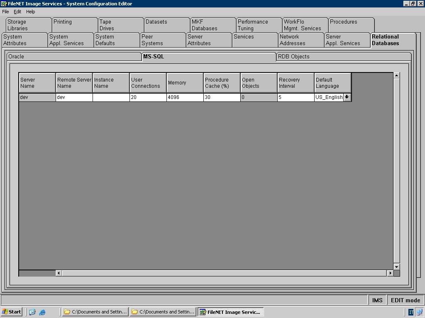
Task: Open the Network Addresses tab
Action: tap(301, 40)
